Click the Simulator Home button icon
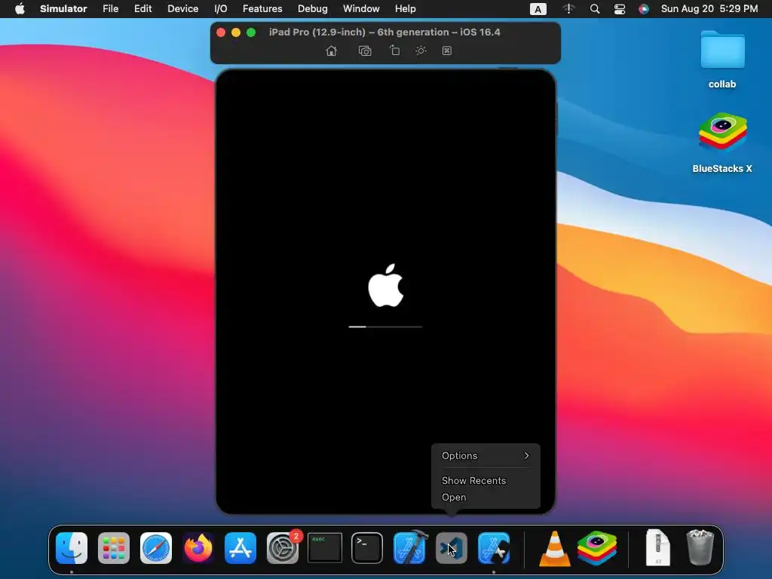 [x=332, y=51]
